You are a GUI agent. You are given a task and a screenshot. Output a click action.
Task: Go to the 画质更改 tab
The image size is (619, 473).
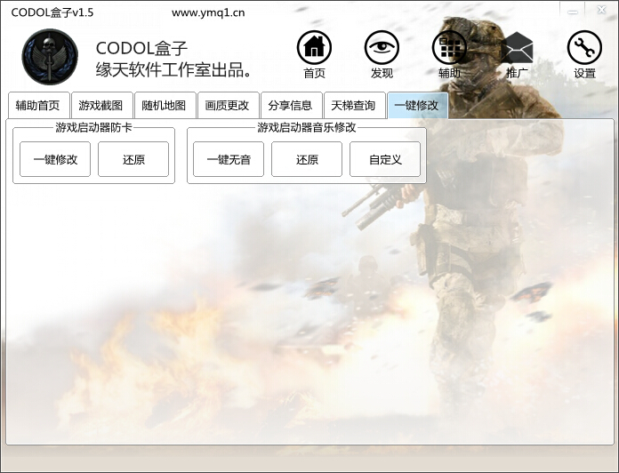pos(227,106)
